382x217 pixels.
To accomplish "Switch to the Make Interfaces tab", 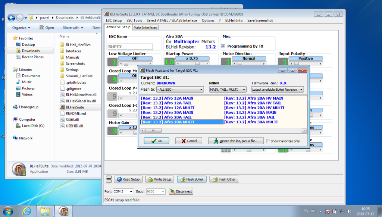I will [x=145, y=27].
